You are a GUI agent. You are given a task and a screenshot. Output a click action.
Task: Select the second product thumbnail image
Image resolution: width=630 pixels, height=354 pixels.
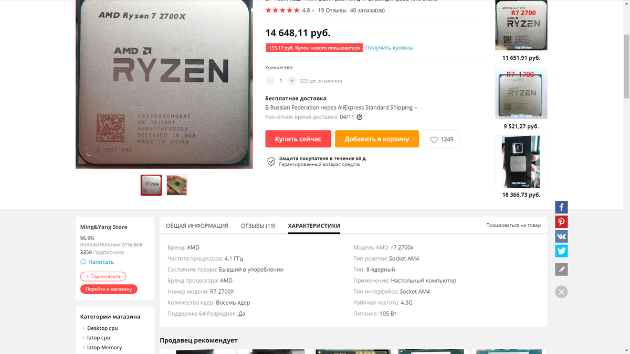[x=177, y=185]
